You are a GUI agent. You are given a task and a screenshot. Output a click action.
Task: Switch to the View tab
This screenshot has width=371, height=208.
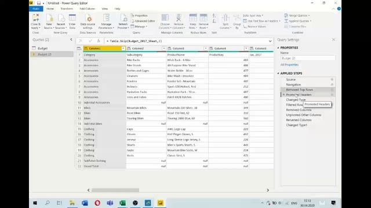pos(105,9)
